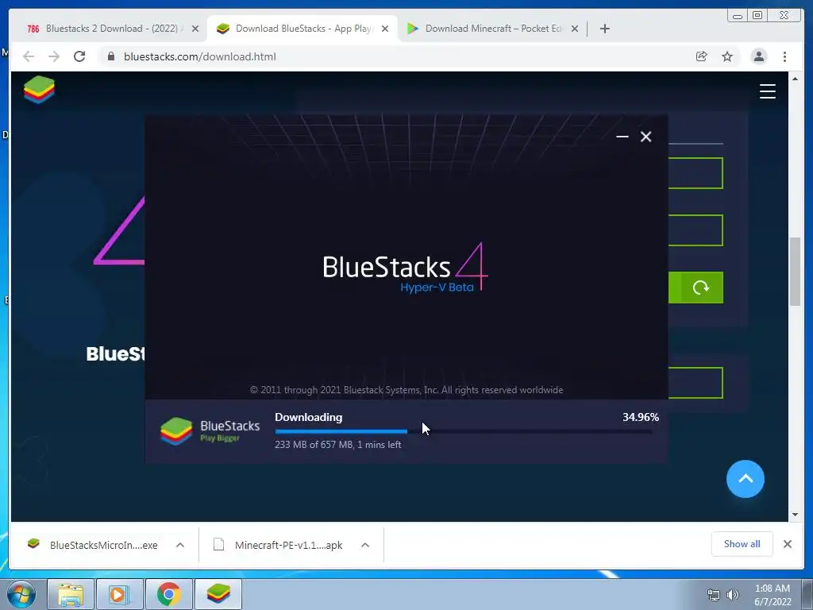Image resolution: width=813 pixels, height=610 pixels.
Task: Click the blue scroll-to-top circle button
Action: tap(745, 479)
